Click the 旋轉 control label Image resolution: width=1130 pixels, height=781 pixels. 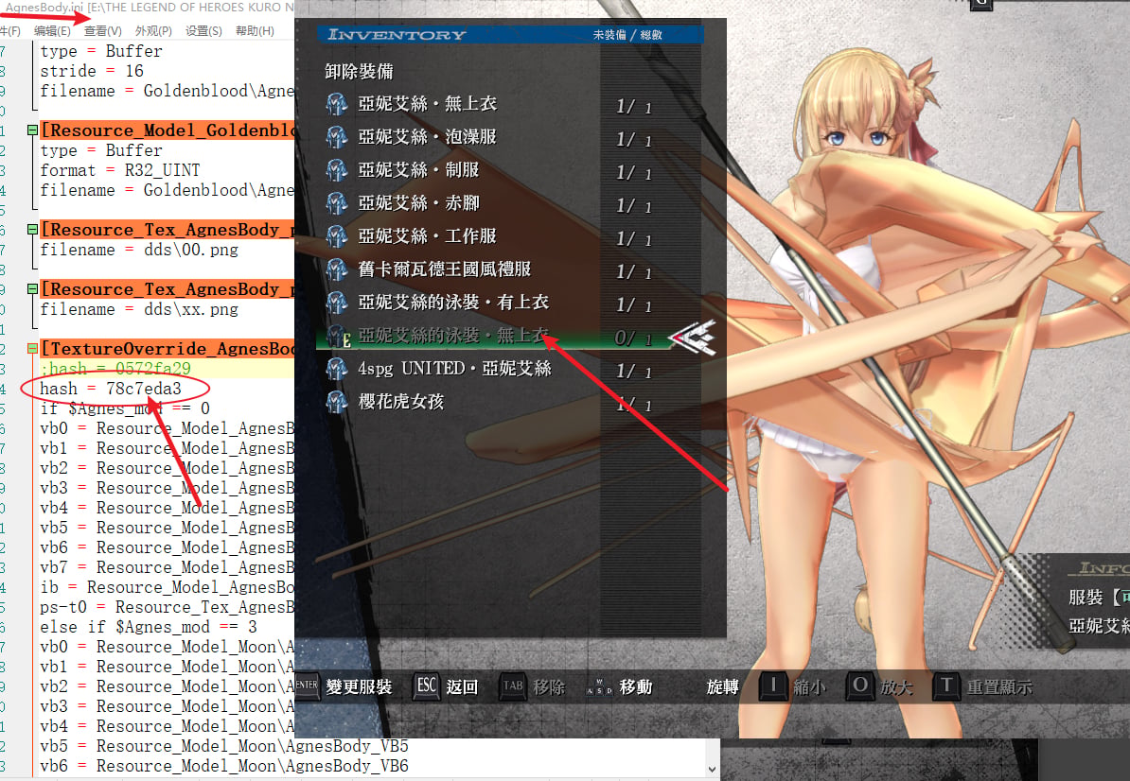[x=723, y=686]
